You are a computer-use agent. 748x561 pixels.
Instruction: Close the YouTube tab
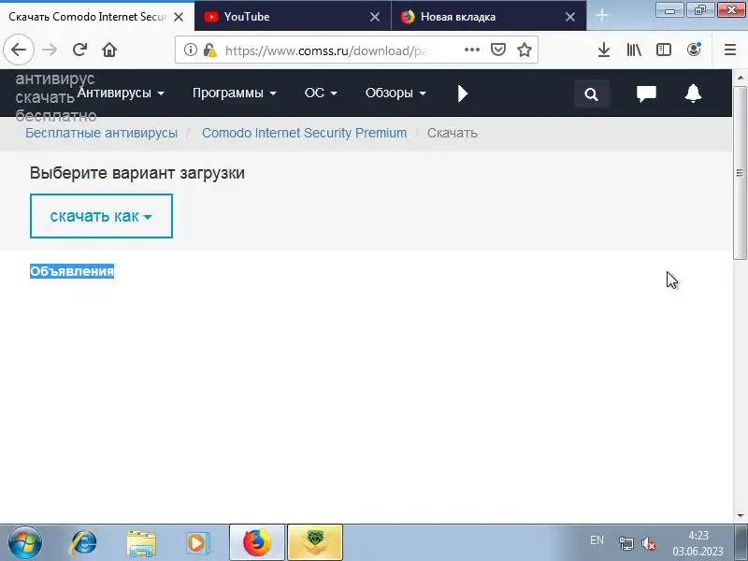pos(375,17)
